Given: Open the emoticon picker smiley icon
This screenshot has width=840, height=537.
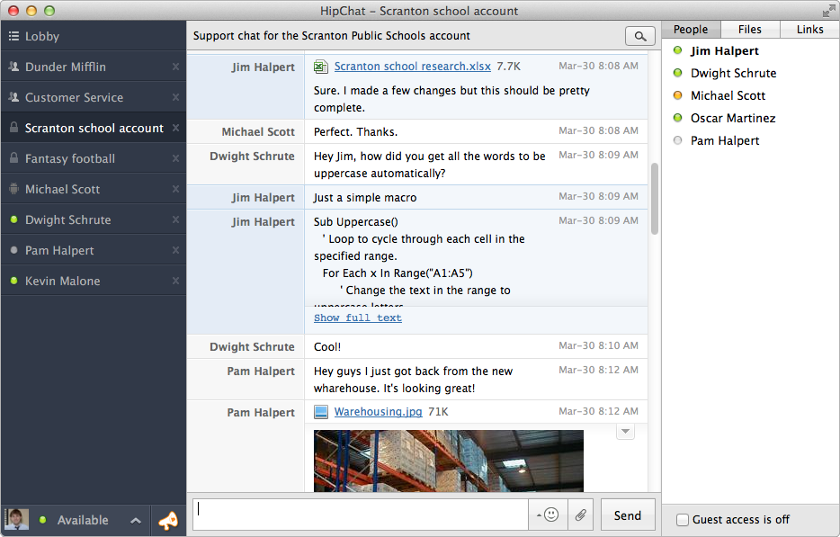Looking at the screenshot, I should pos(551,515).
